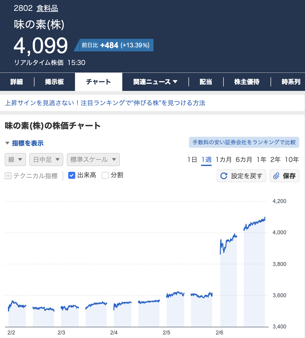Click the triangle icon next to 指標を表示
Image resolution: width=305 pixels, height=338 pixels.
tap(7, 143)
